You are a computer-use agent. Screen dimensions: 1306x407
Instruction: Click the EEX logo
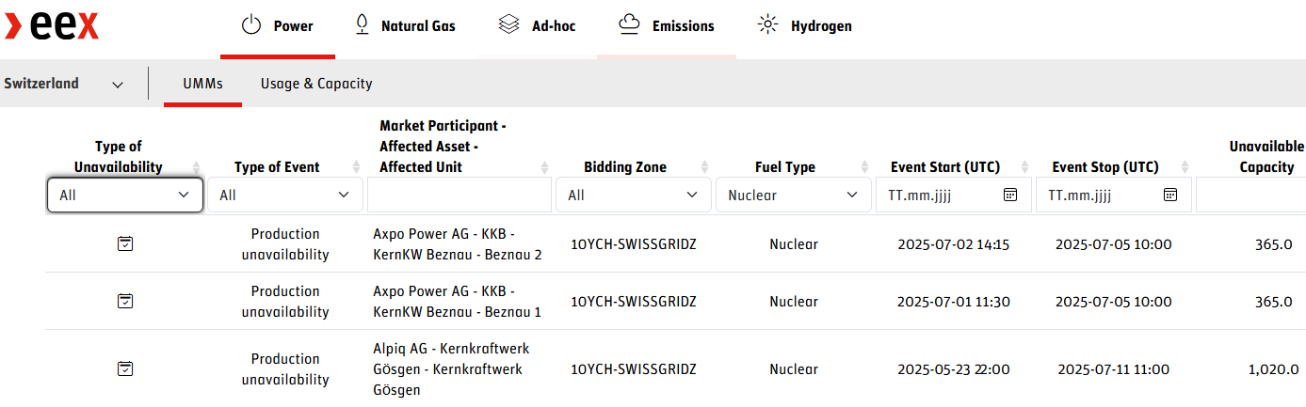pos(52,25)
